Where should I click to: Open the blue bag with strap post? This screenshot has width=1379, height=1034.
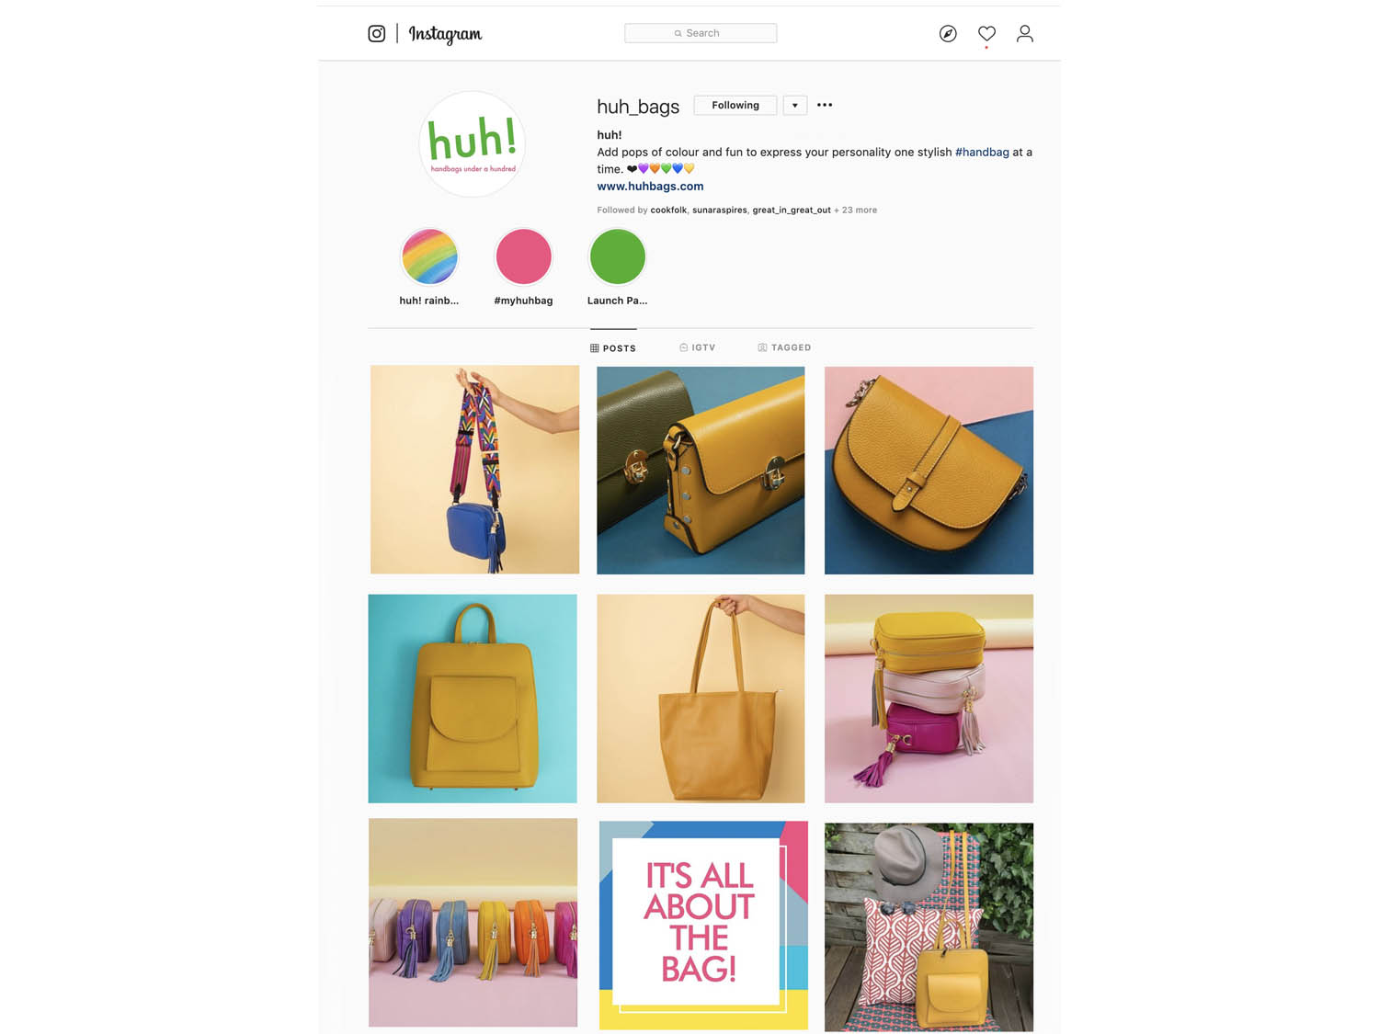pyautogui.click(x=474, y=470)
